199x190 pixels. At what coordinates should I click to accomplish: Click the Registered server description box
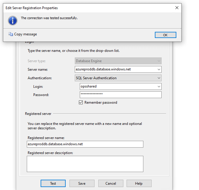[x=85, y=164]
